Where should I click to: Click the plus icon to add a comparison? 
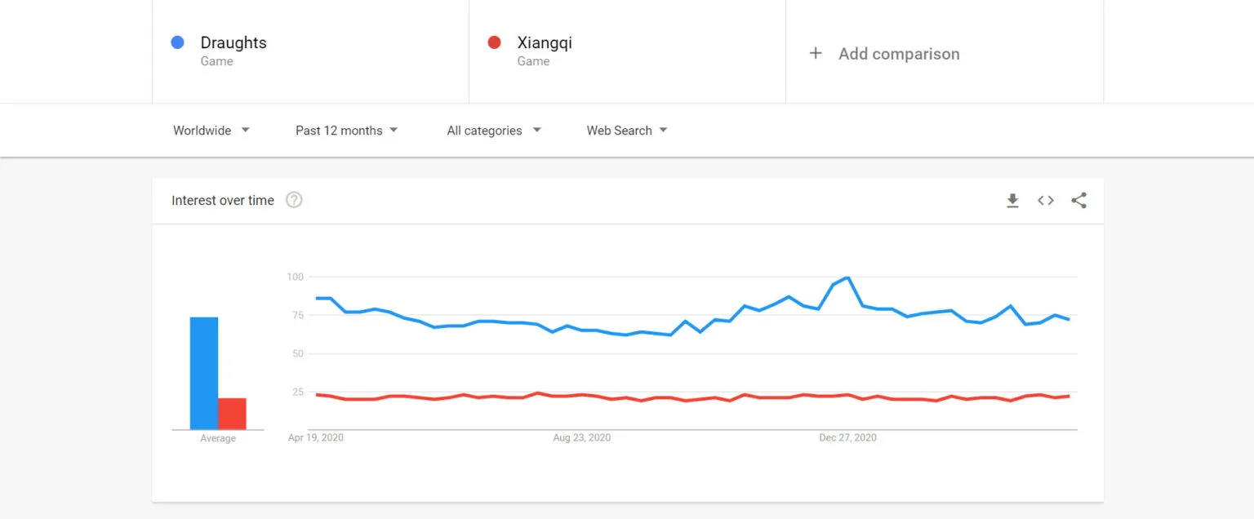click(x=816, y=53)
